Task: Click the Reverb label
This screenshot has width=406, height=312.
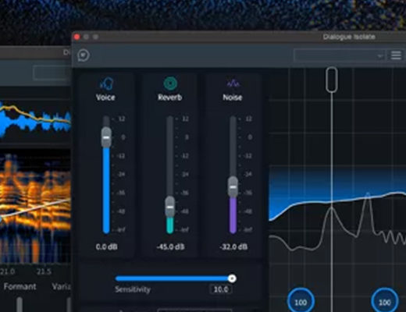Action: pos(170,97)
